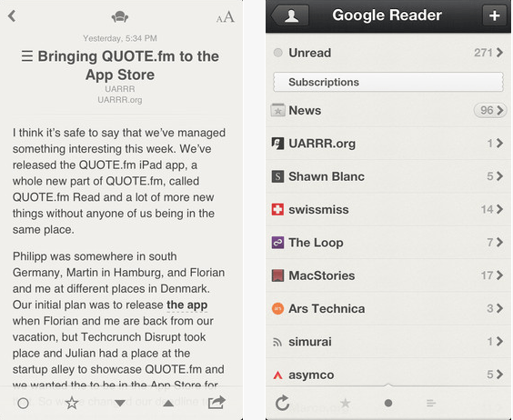Expand News folder 96 count chevron
This screenshot has height=420, width=513.
coord(490,110)
